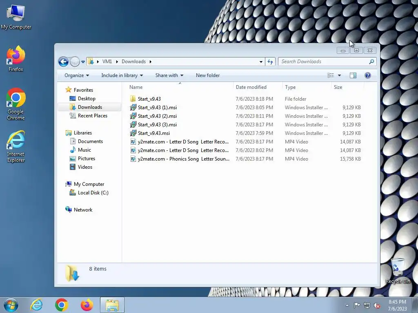Open the taskbar clock showing 8:45 PM

(x=397, y=305)
